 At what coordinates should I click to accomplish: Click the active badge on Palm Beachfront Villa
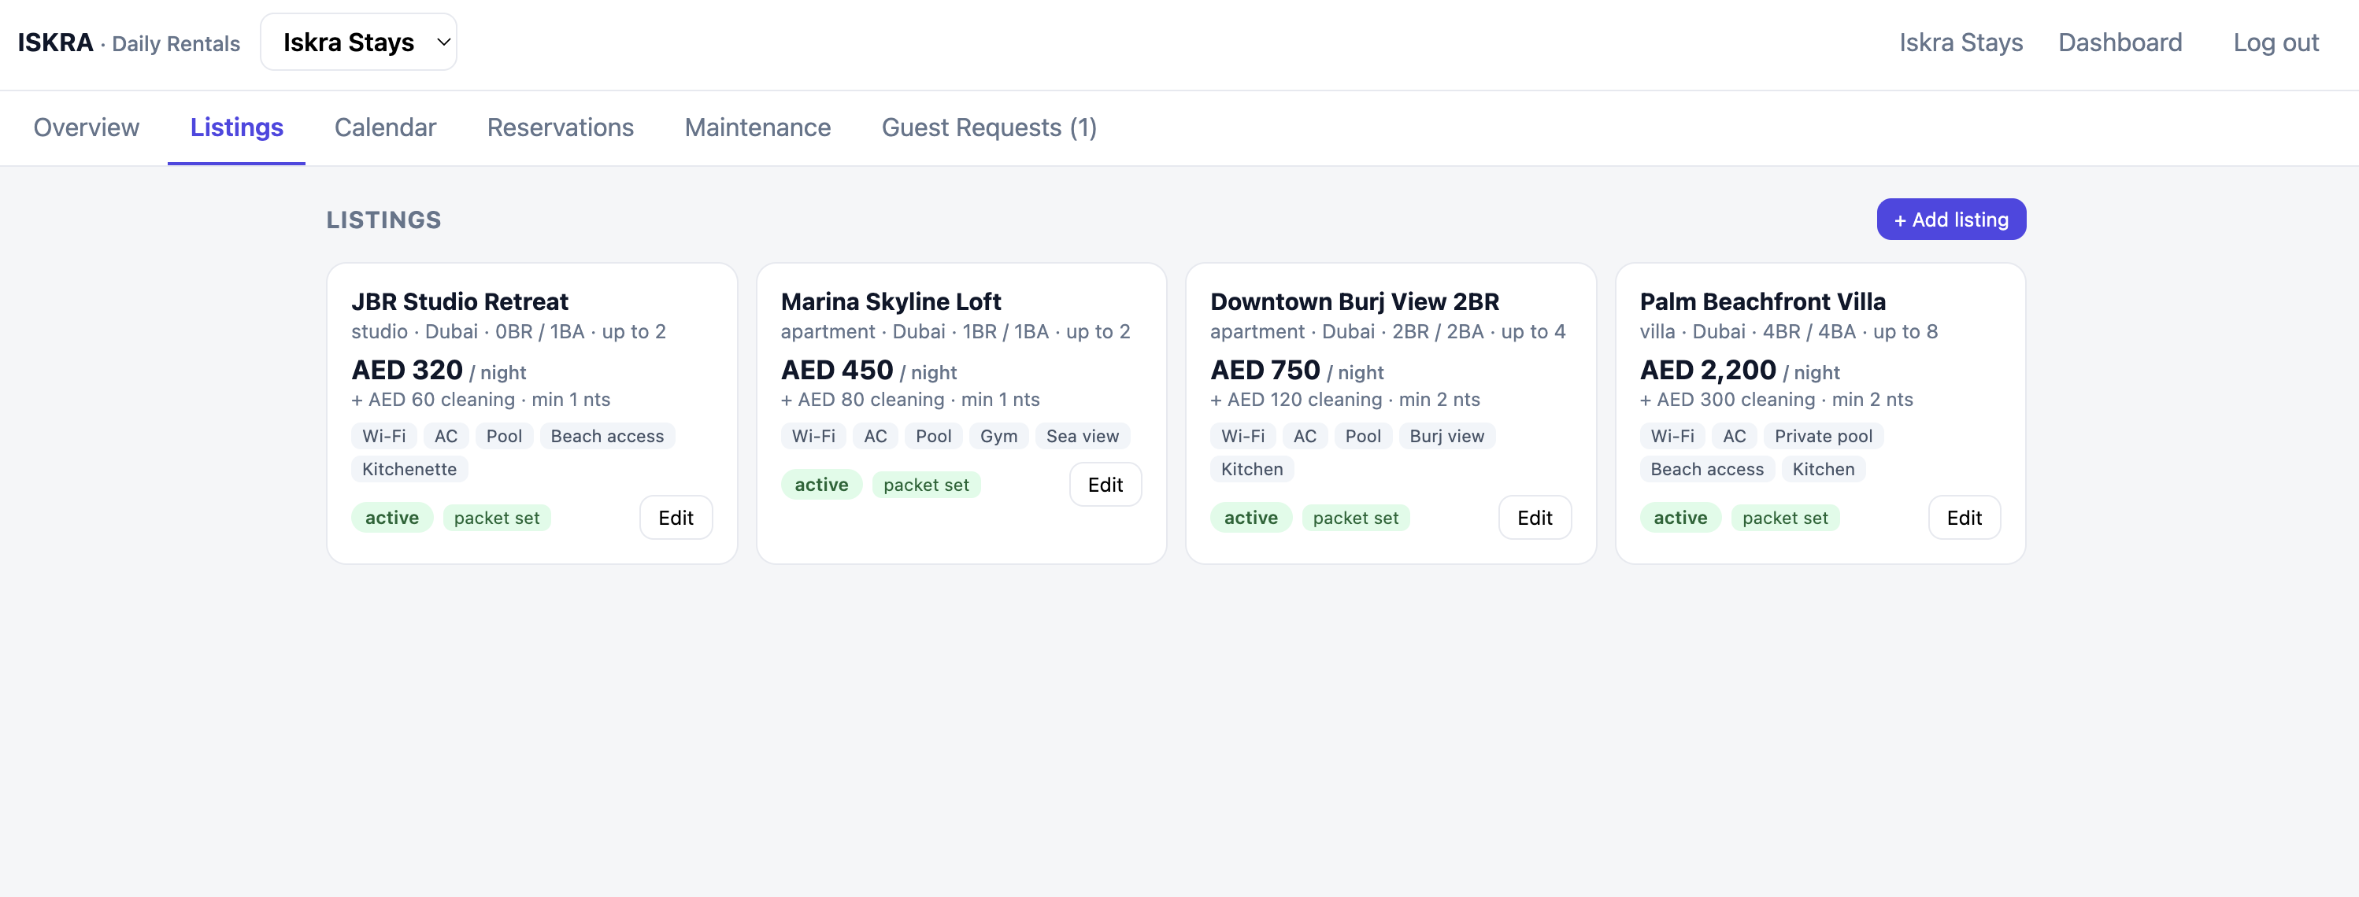(x=1680, y=517)
